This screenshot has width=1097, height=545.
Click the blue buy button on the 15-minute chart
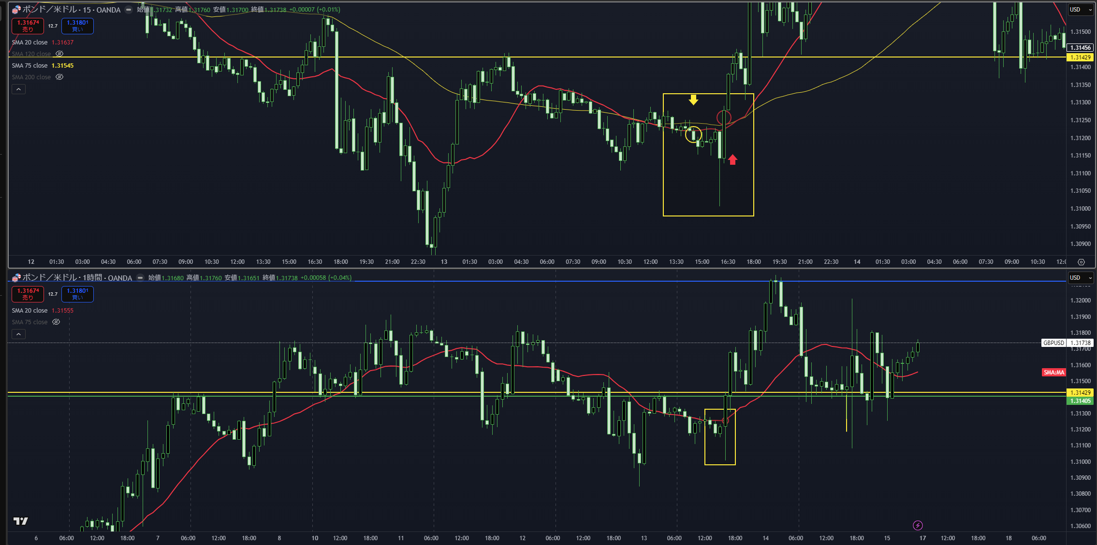(77, 26)
